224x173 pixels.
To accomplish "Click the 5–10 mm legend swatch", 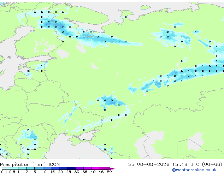I will (x=39, y=168).
